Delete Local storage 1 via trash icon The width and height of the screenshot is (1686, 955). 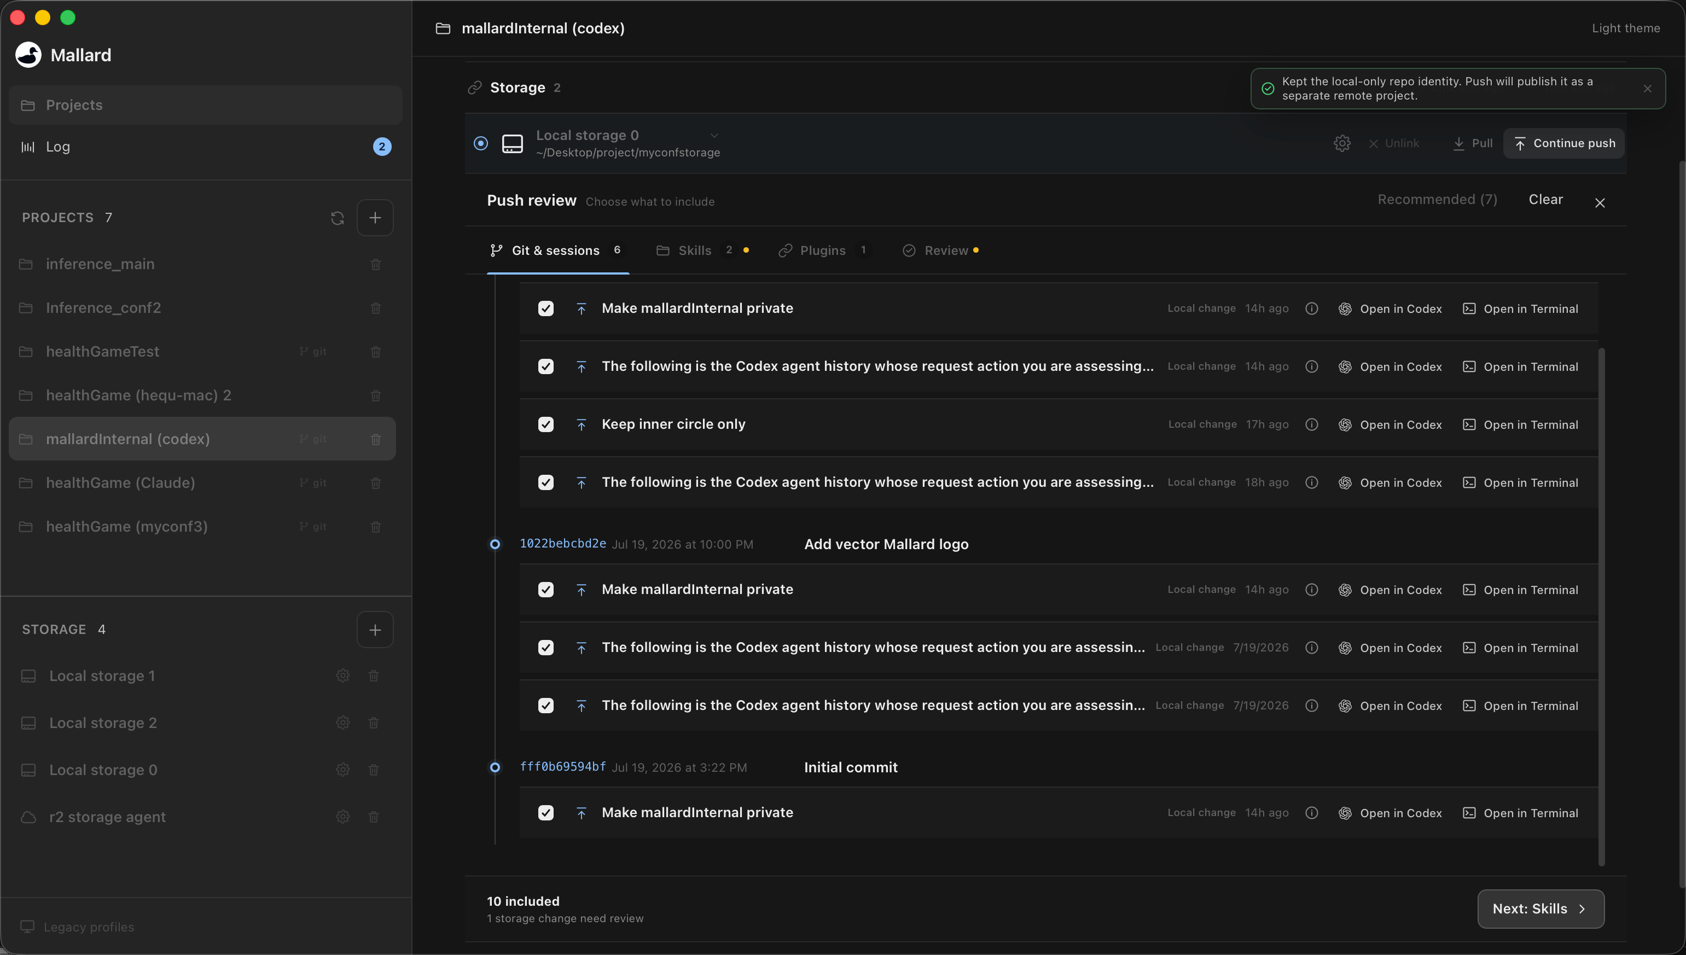point(373,676)
